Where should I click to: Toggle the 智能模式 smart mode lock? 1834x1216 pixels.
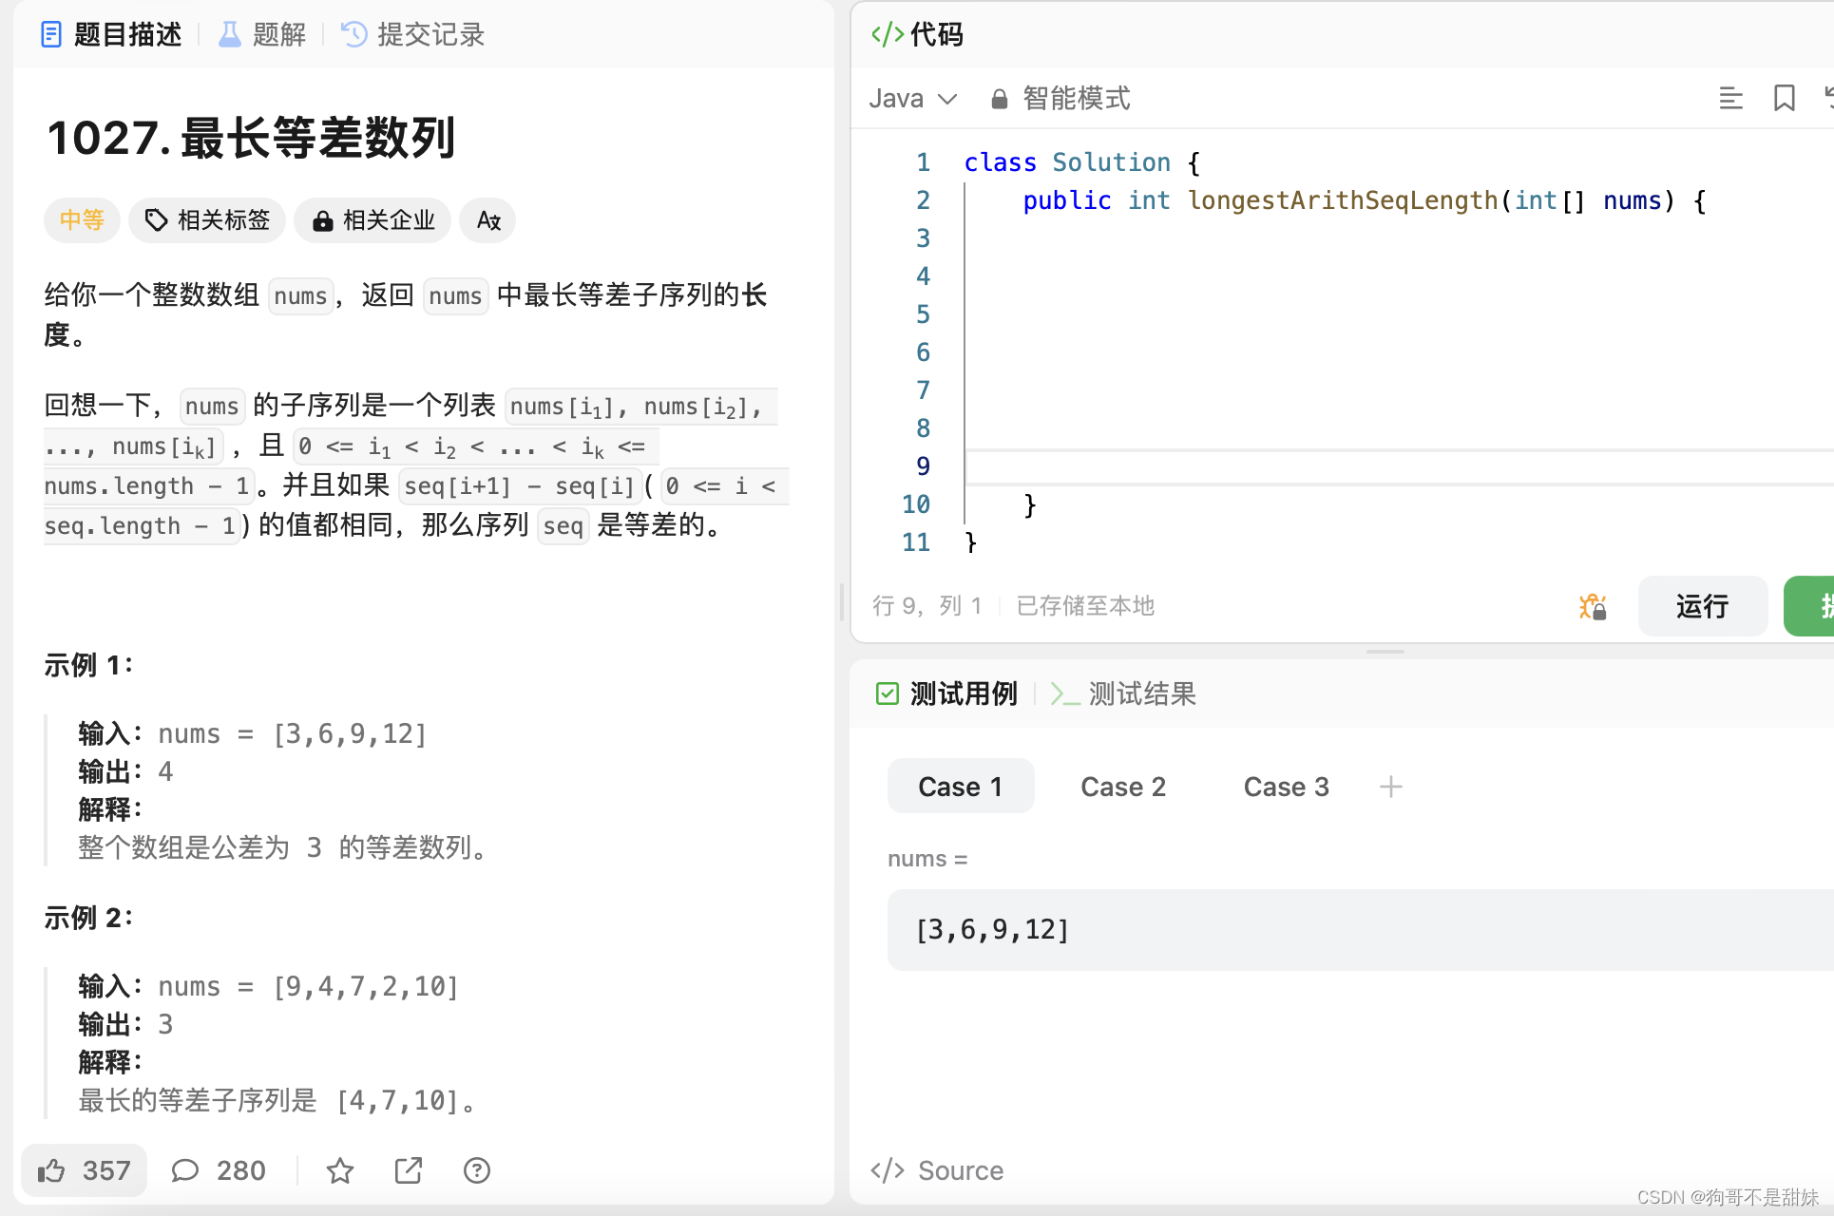tap(1060, 99)
